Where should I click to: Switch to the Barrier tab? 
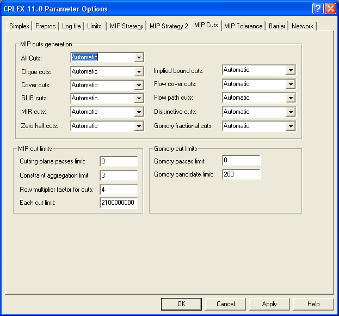pos(277,26)
